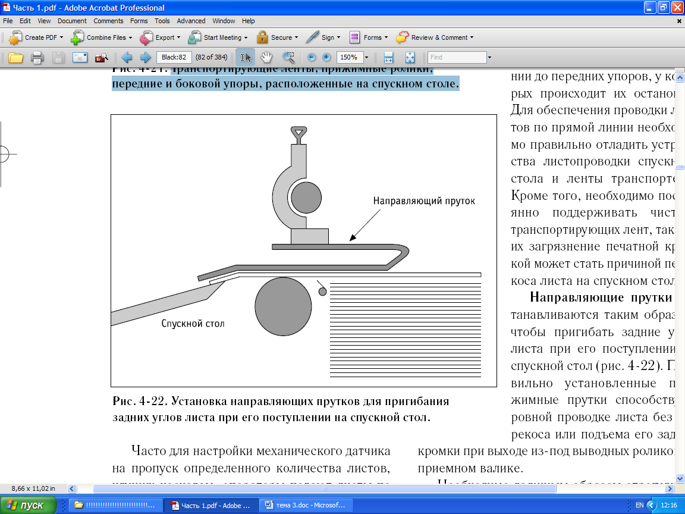Open the Create PDF menu button
685x514 pixels.
36,37
